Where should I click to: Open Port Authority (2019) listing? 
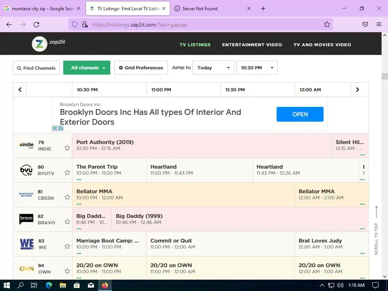[x=202, y=145]
